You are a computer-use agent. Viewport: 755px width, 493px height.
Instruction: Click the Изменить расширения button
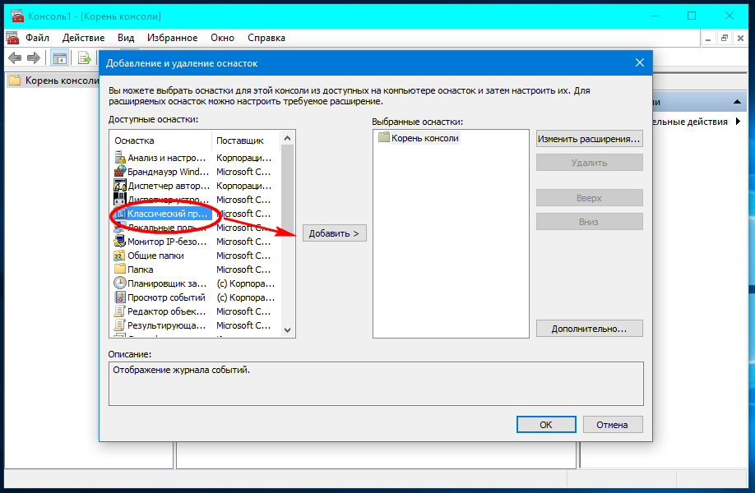pos(589,139)
